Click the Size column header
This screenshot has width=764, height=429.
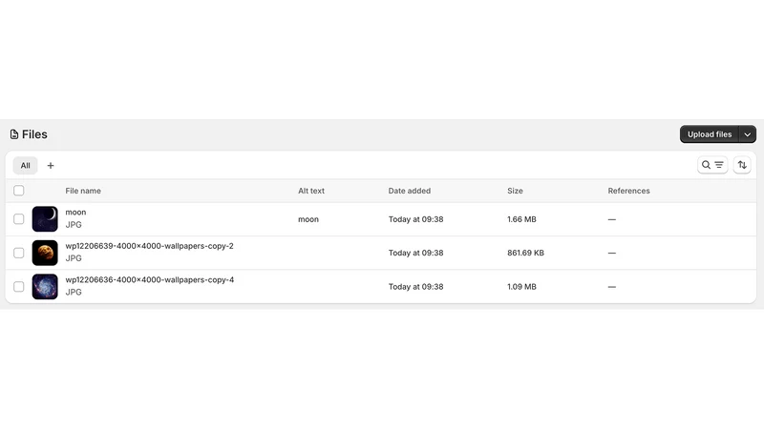515,191
